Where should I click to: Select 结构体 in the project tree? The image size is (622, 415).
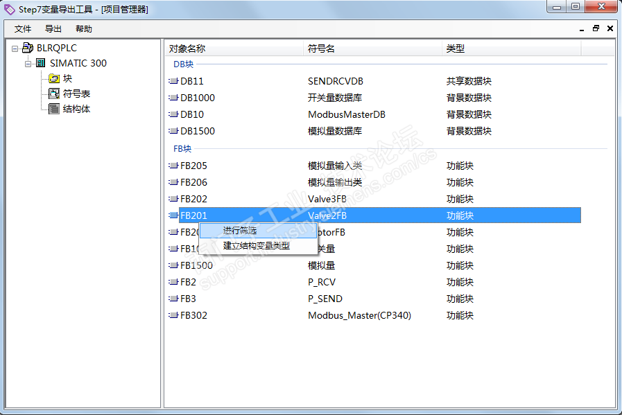pos(76,109)
